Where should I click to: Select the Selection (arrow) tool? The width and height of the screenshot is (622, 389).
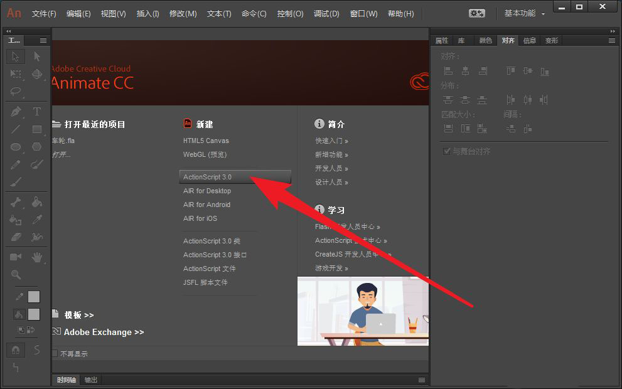(16, 56)
